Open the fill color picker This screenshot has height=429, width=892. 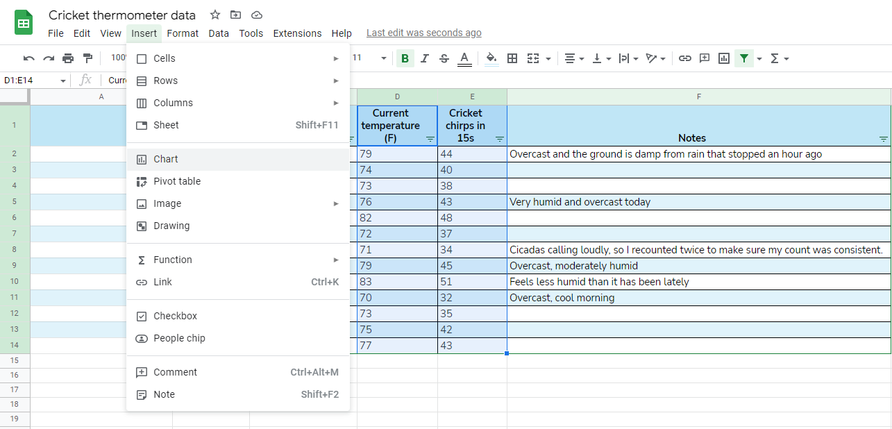click(x=491, y=58)
